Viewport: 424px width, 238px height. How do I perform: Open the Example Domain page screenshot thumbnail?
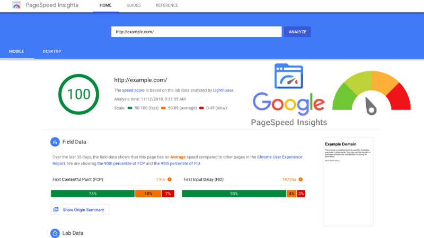348,181
